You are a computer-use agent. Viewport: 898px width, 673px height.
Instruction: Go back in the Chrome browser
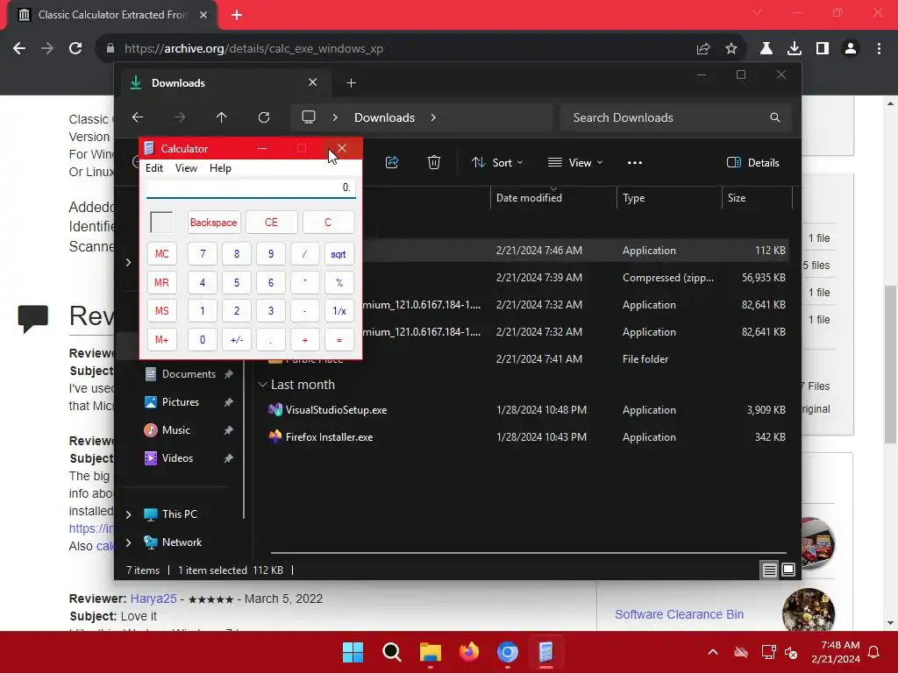19,49
